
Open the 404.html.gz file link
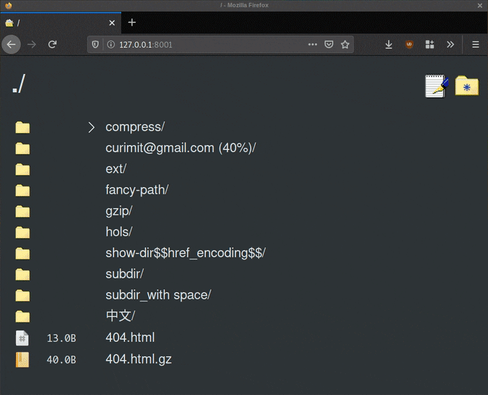(138, 359)
